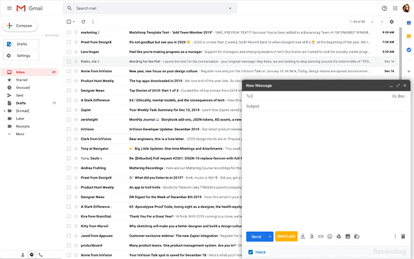Open the Google apps grid
The height and width of the screenshot is (259, 414).
pos(395,8)
